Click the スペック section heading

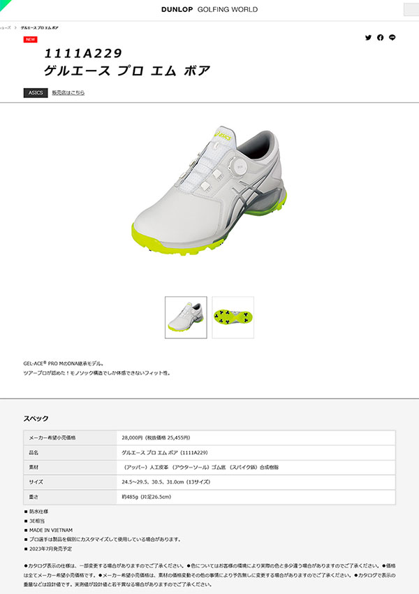[36, 419]
